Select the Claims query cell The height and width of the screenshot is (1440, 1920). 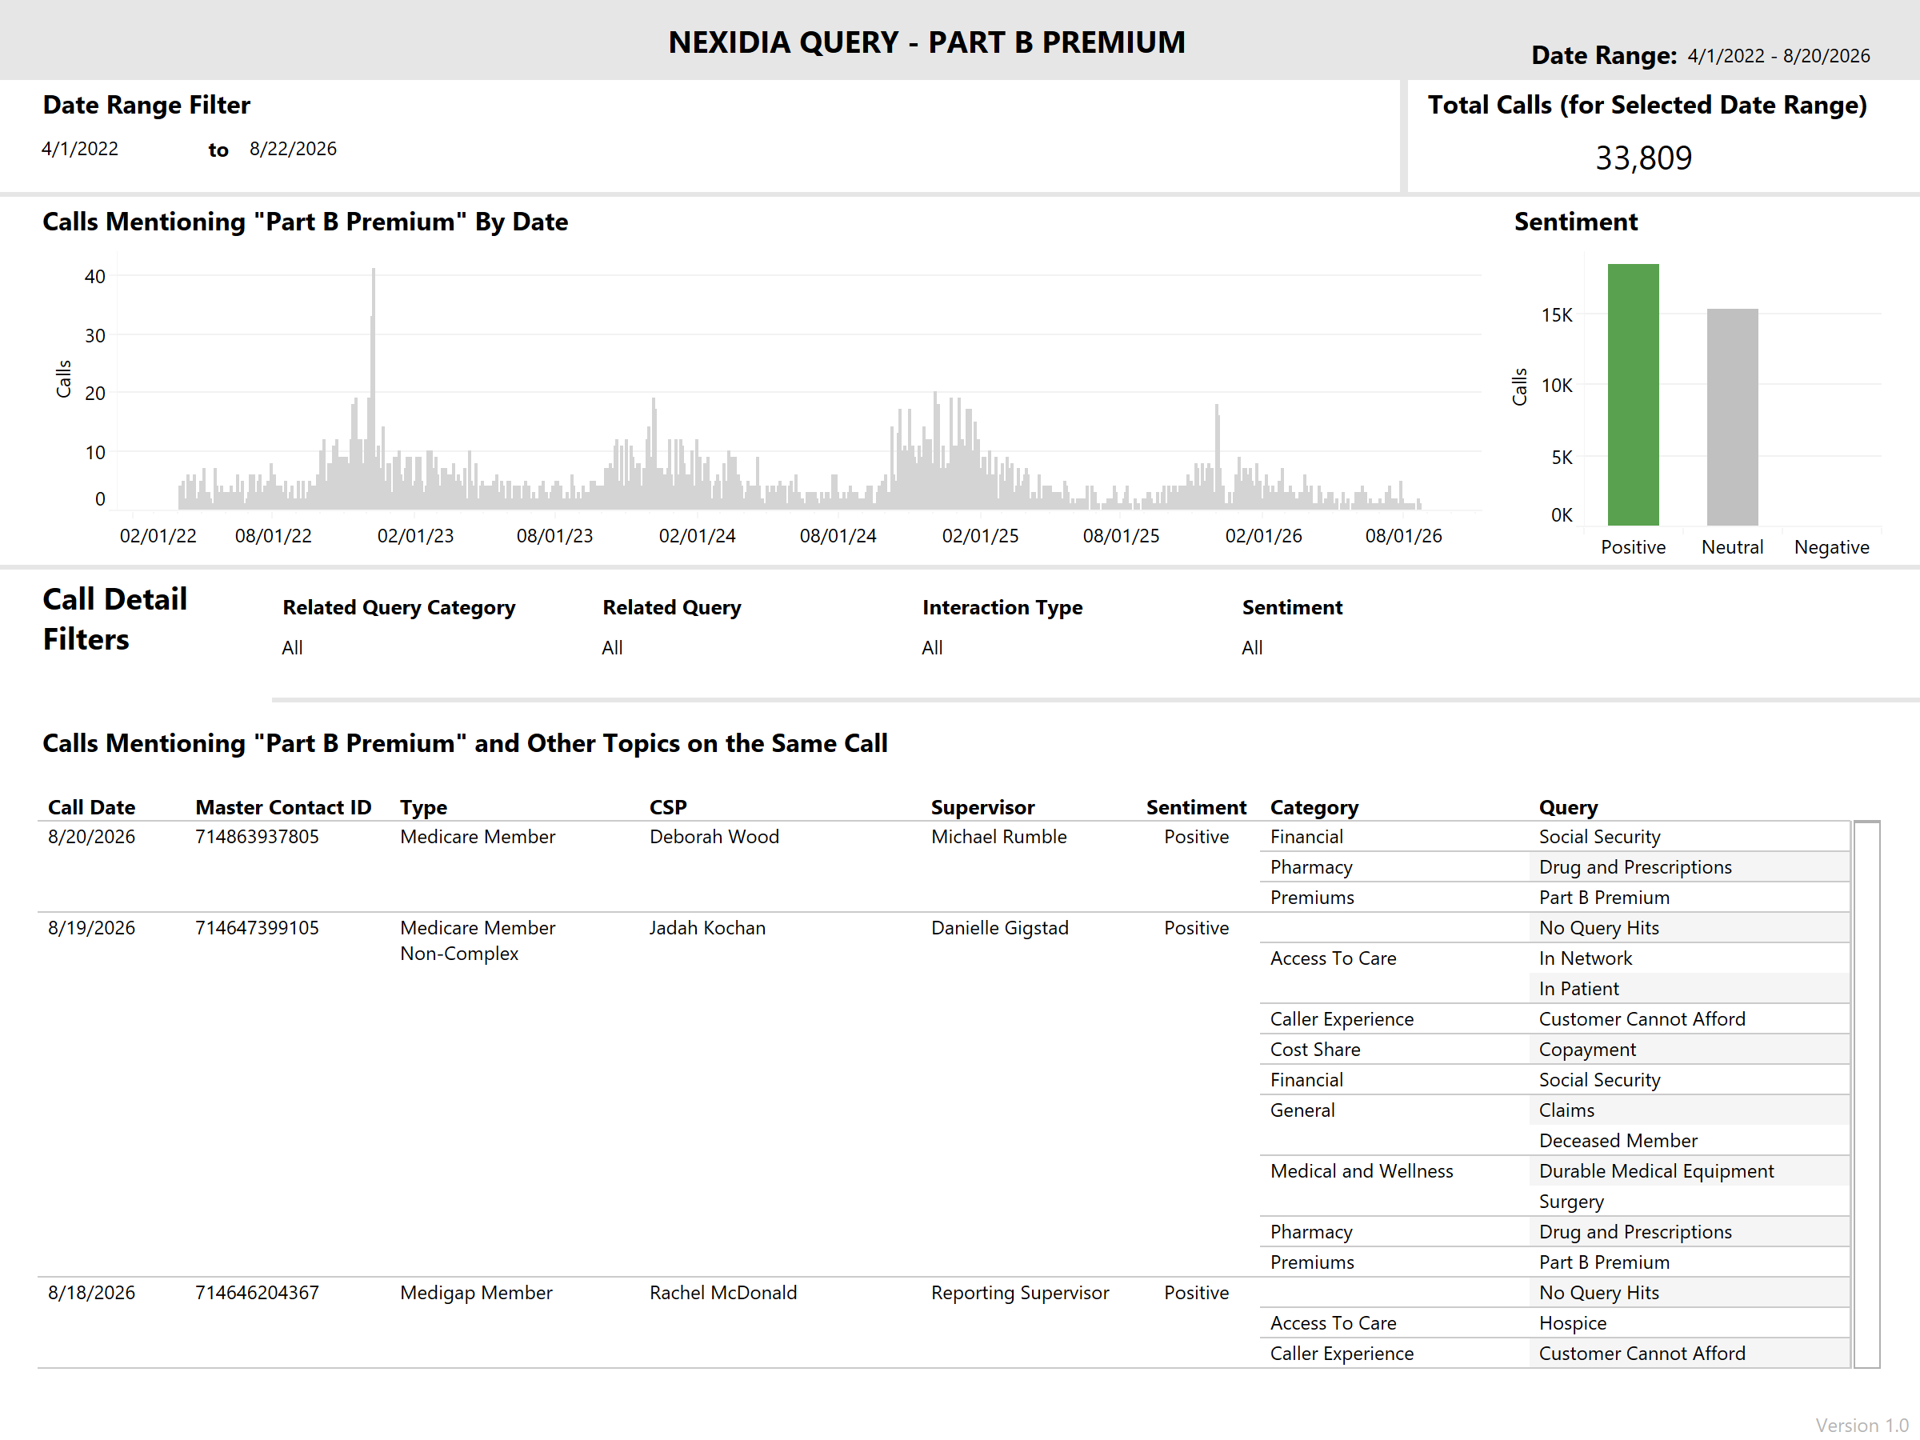(1566, 1110)
